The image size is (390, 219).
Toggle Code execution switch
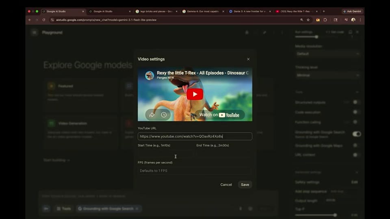(356, 112)
